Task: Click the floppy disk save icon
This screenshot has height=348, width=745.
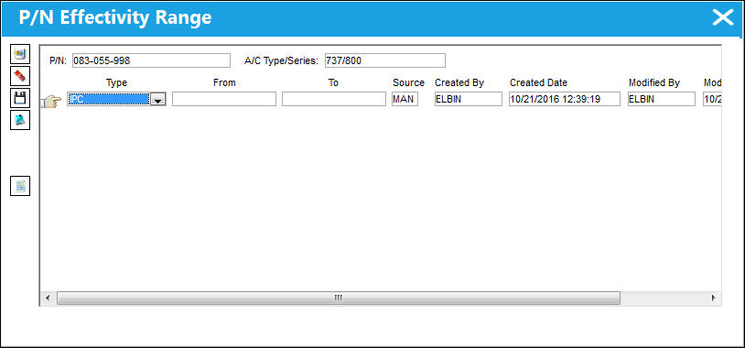Action: coord(20,98)
